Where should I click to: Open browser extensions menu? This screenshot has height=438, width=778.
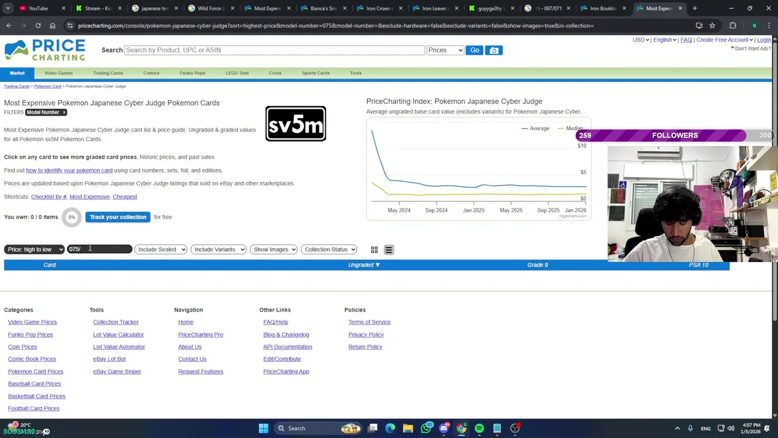click(x=732, y=26)
